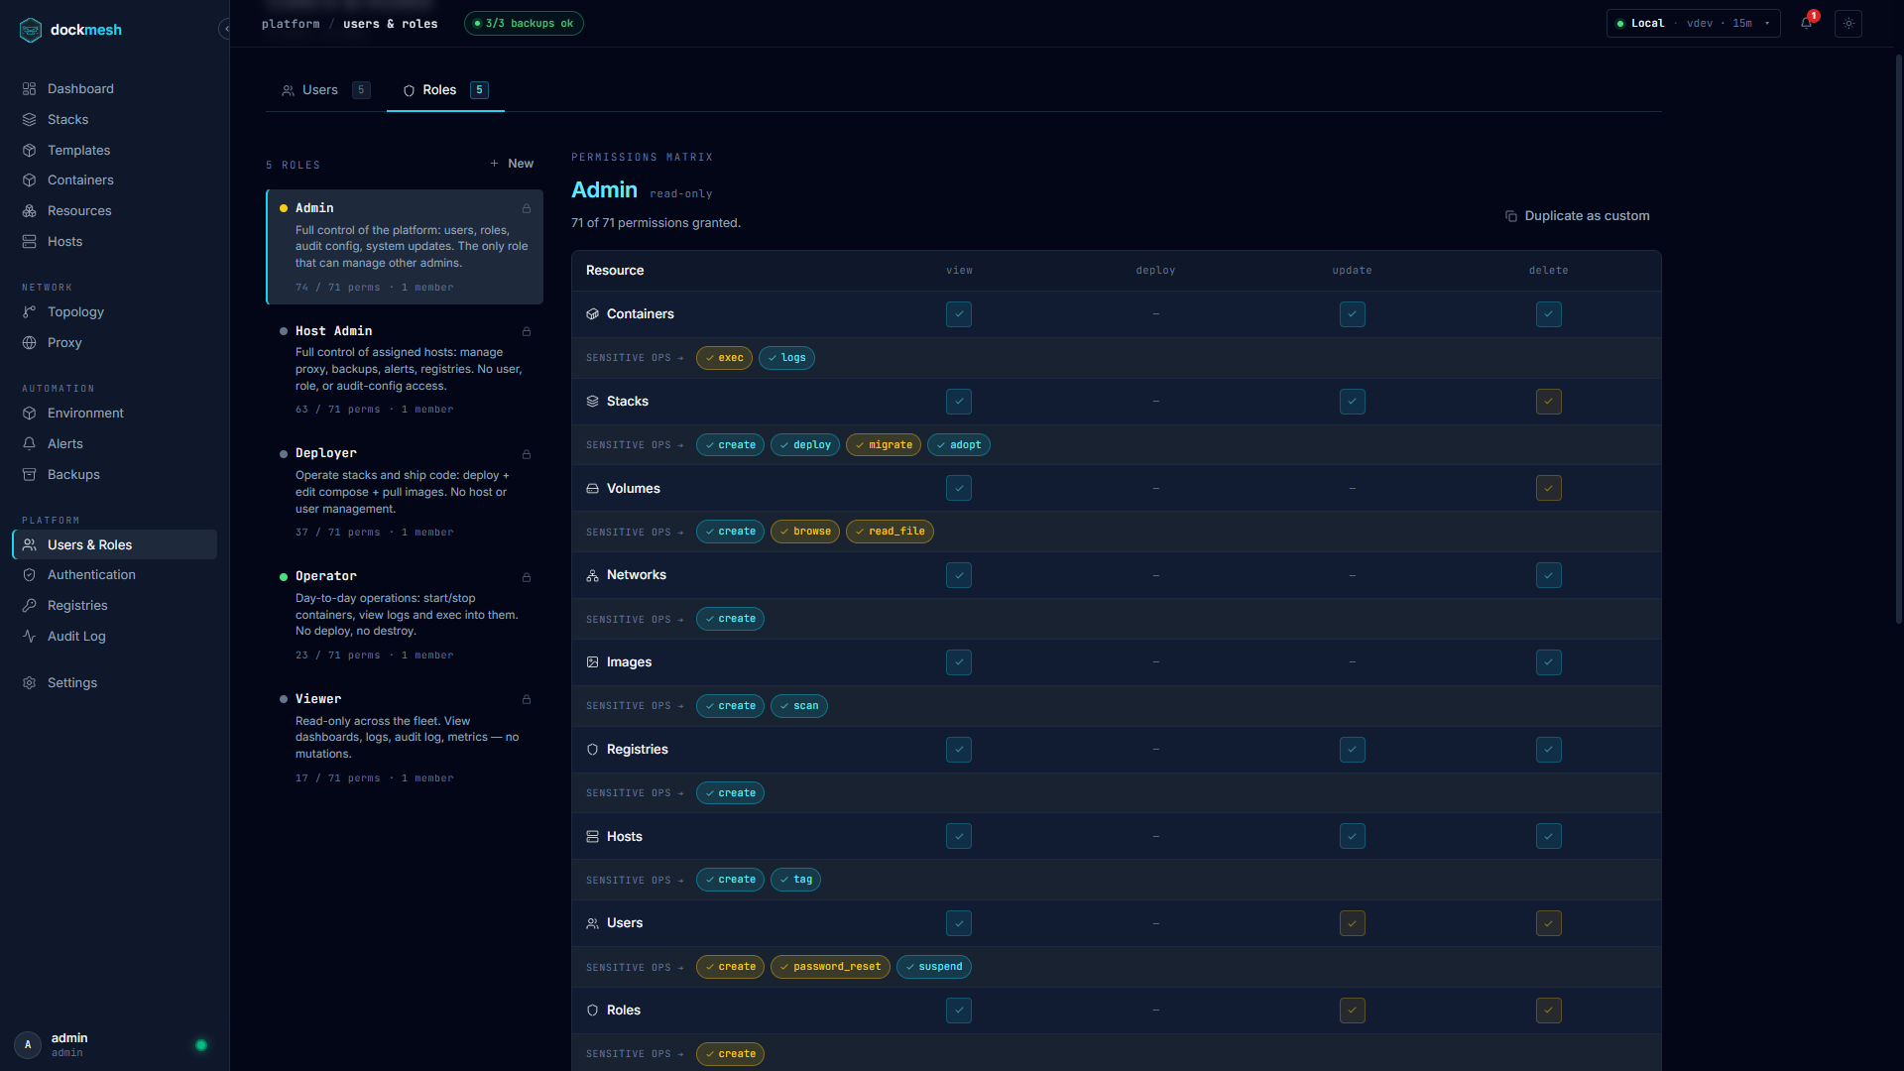Open Stacks page from sidebar
The width and height of the screenshot is (1904, 1071).
click(x=114, y=119)
